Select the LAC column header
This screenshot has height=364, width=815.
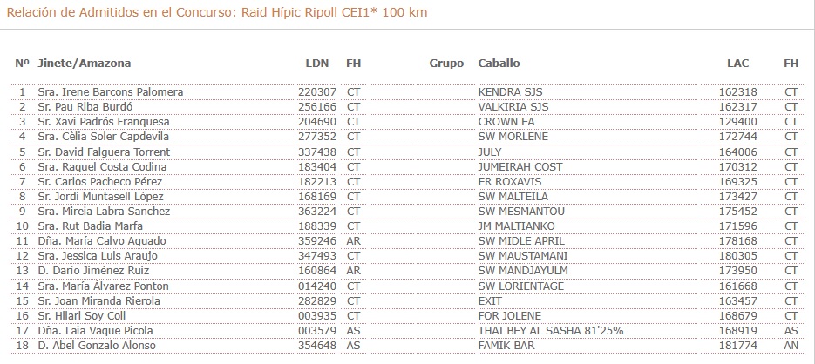(738, 64)
